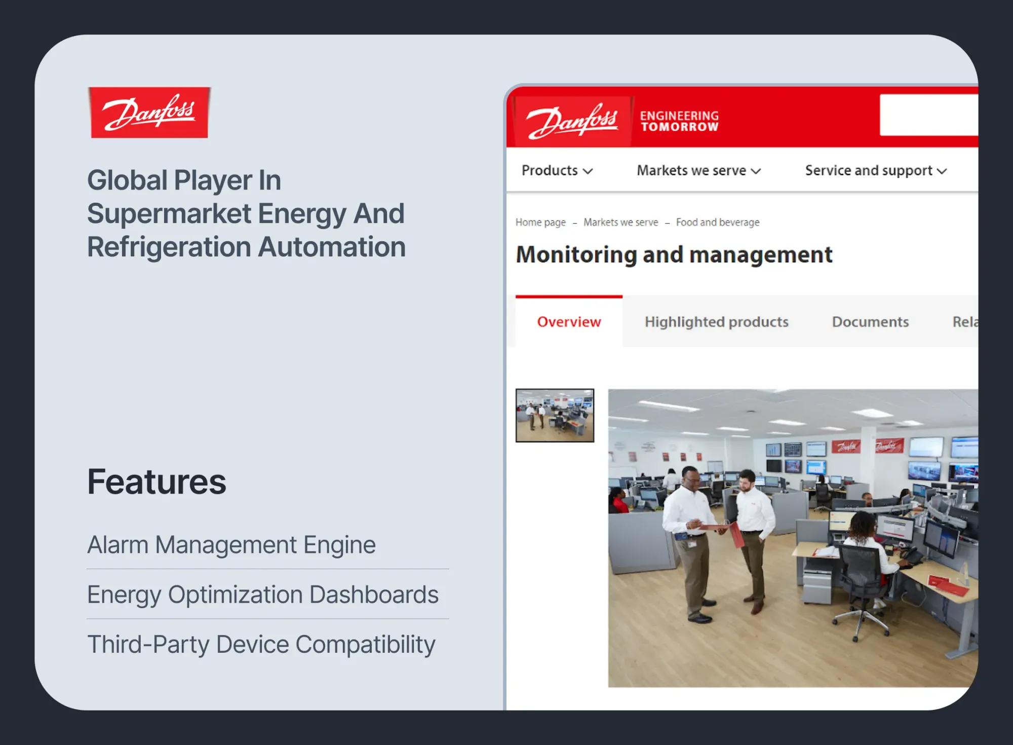Viewport: 1013px width, 745px height.
Task: Click the Alarm Management Engine feature
Action: pyautogui.click(x=231, y=545)
